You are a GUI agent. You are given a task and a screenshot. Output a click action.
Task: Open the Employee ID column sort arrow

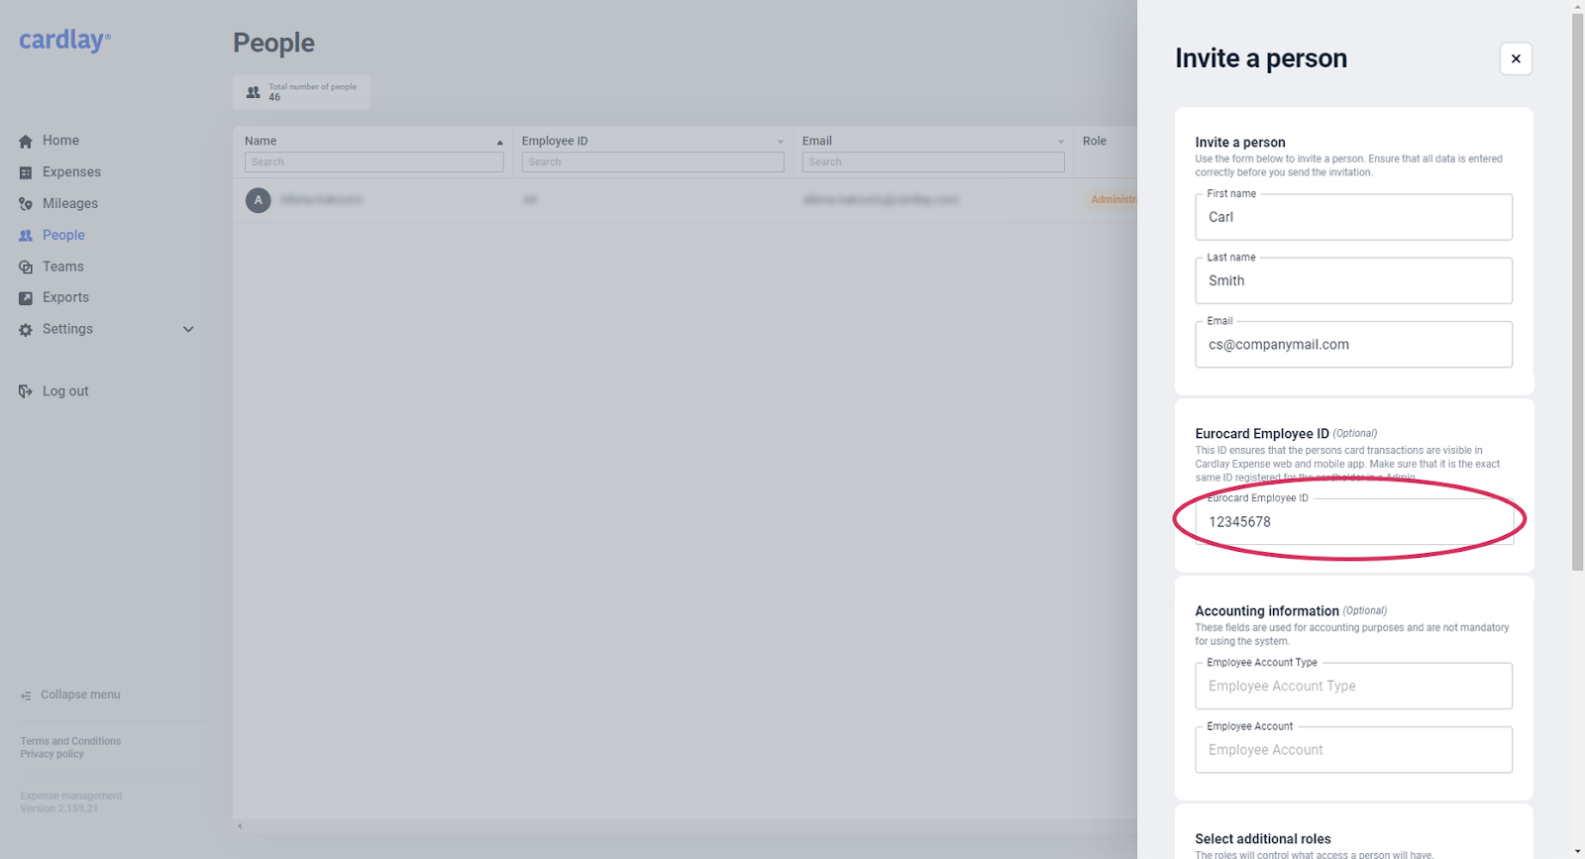[780, 143]
